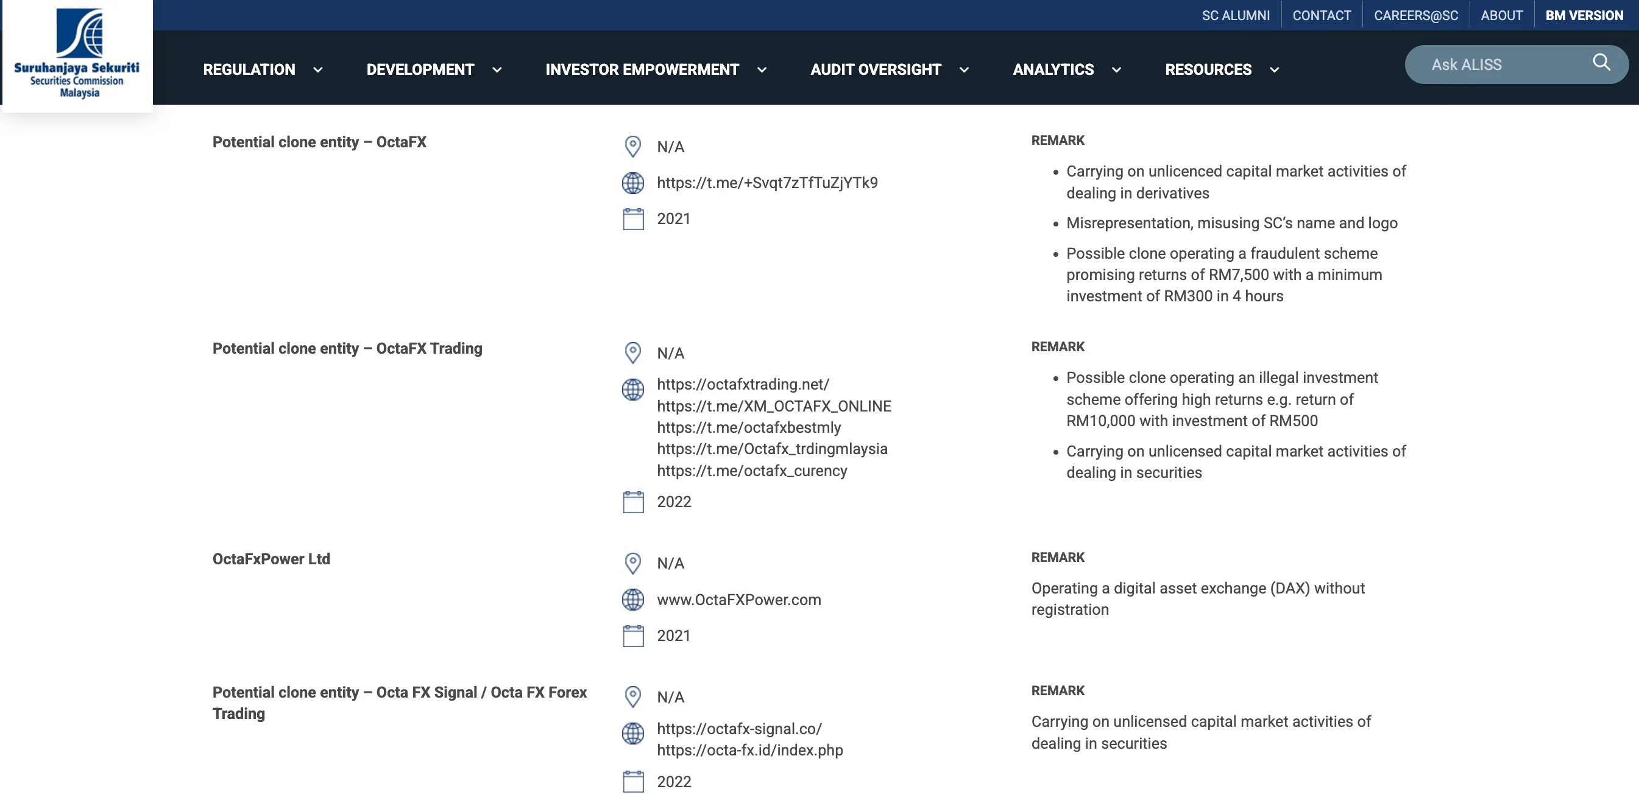Click location pin icon for OctaFxPower Ltd
The image size is (1639, 795).
(632, 563)
